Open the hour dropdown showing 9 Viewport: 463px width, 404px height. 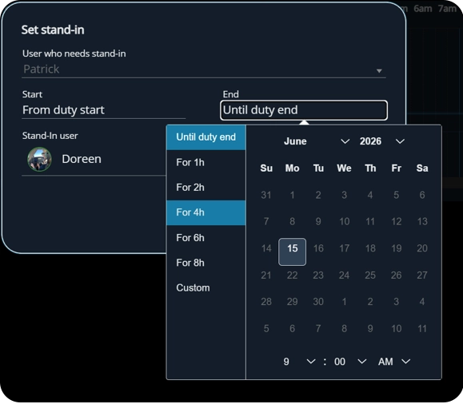click(299, 362)
